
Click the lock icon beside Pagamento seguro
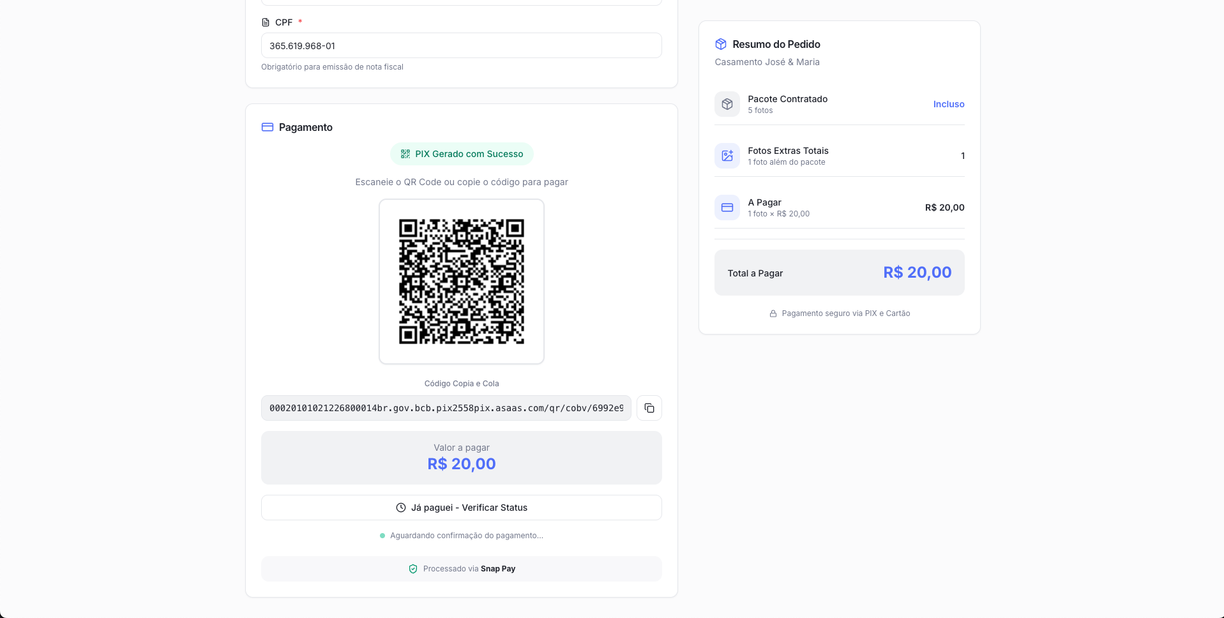(773, 313)
